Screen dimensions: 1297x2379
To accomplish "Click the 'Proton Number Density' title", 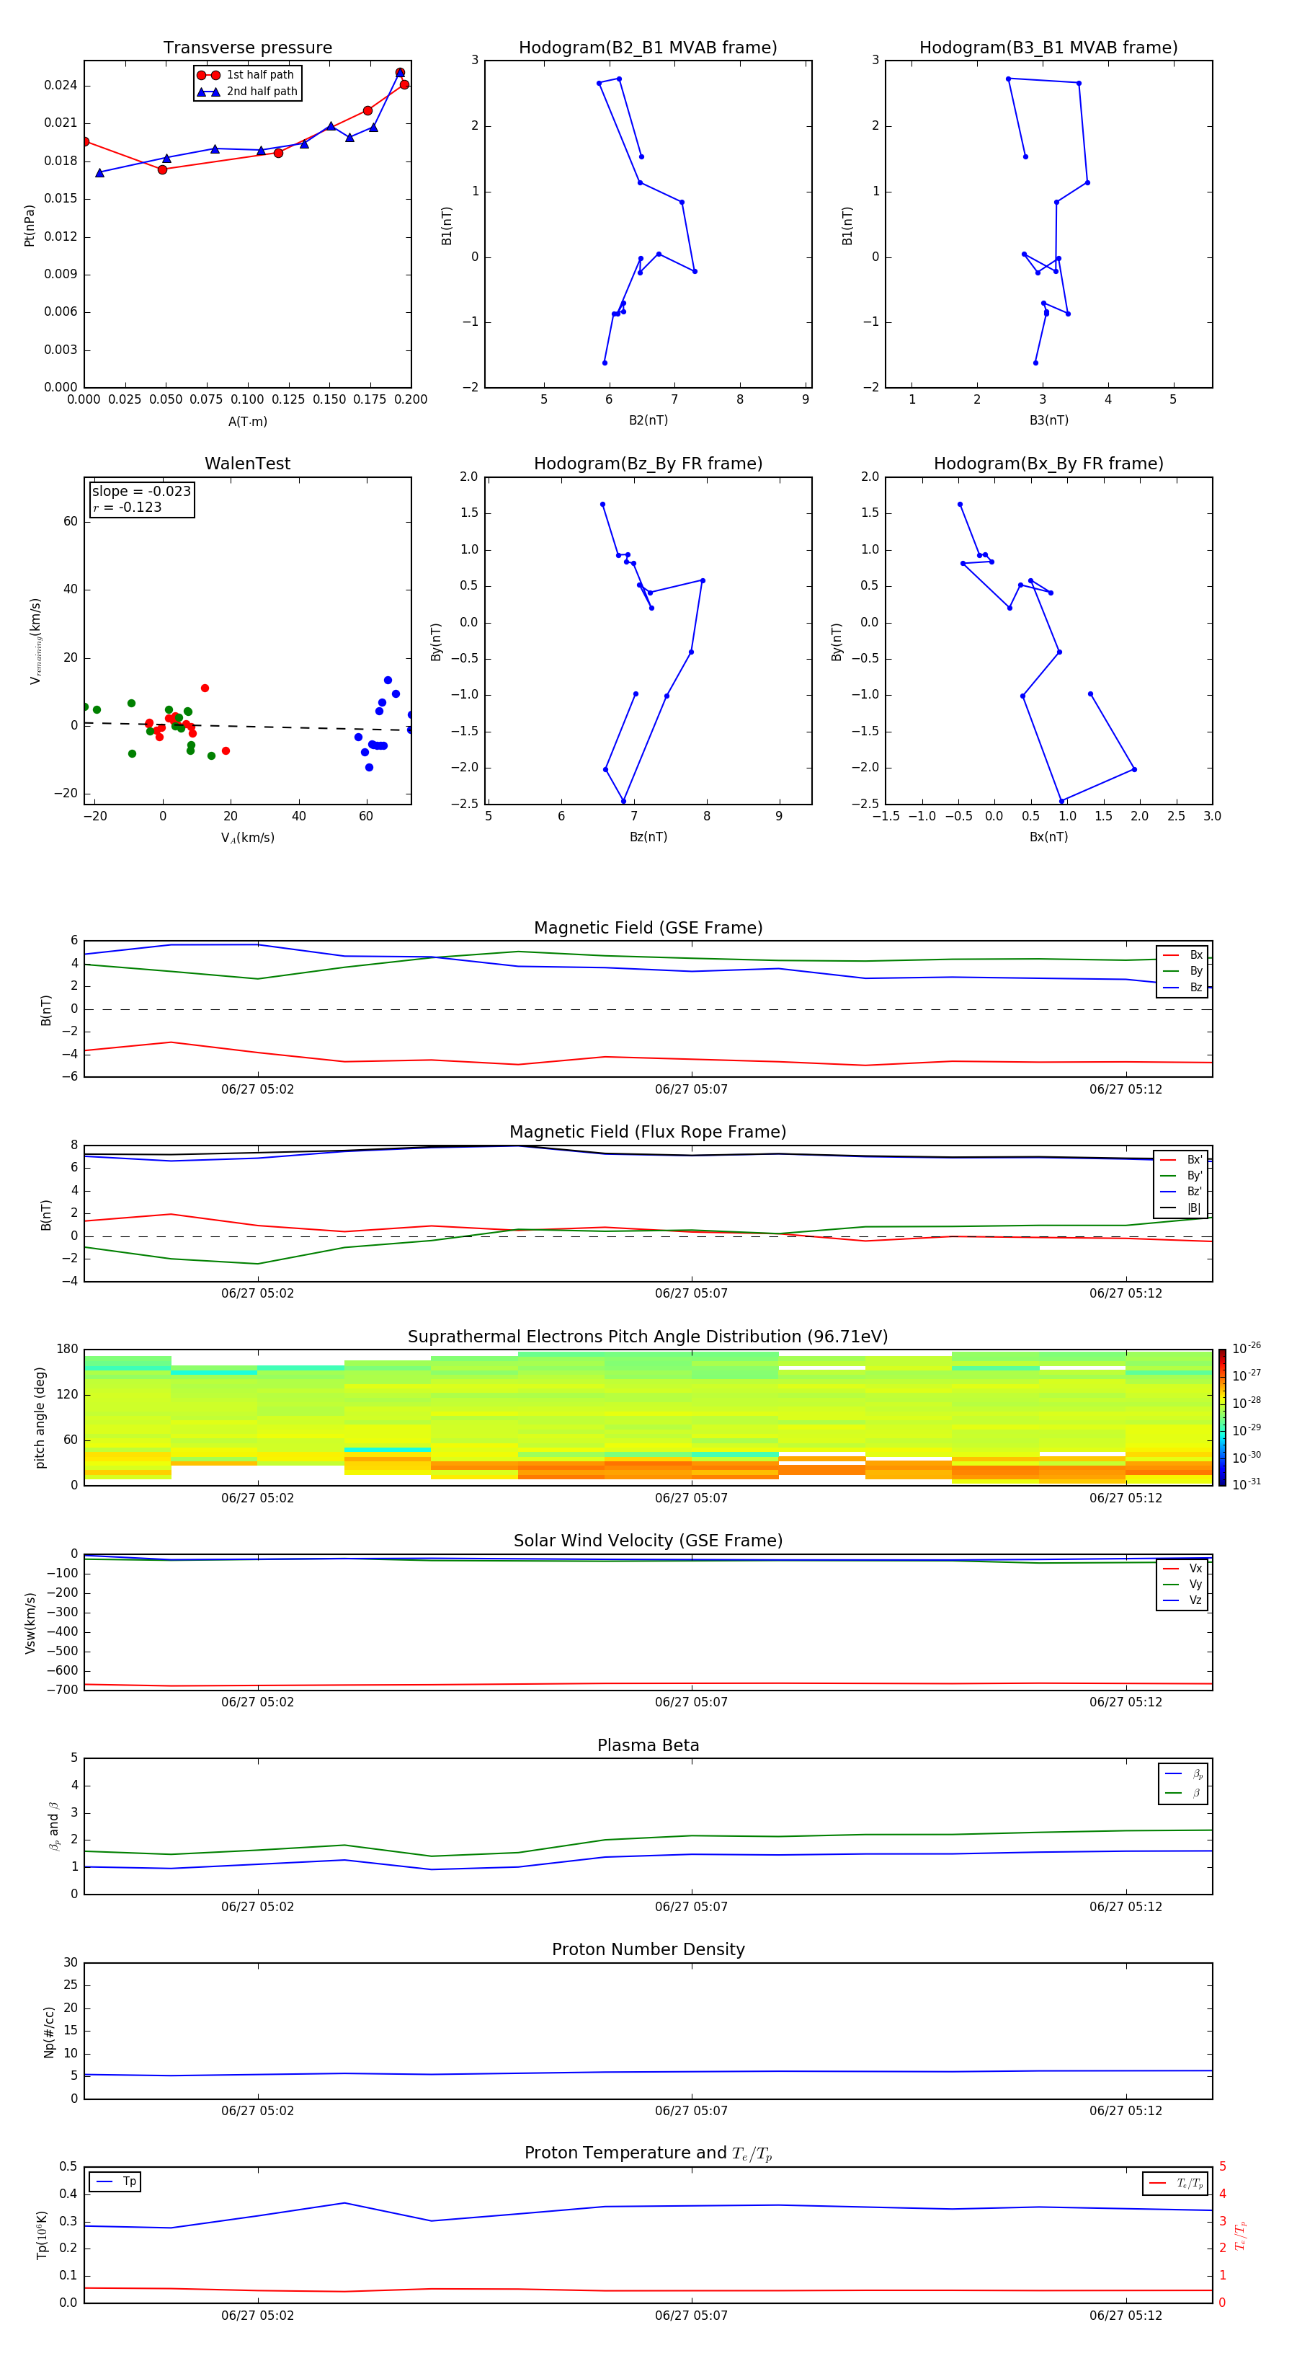I will click(648, 1949).
